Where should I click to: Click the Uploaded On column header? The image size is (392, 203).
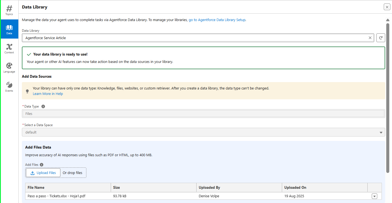[295, 188]
